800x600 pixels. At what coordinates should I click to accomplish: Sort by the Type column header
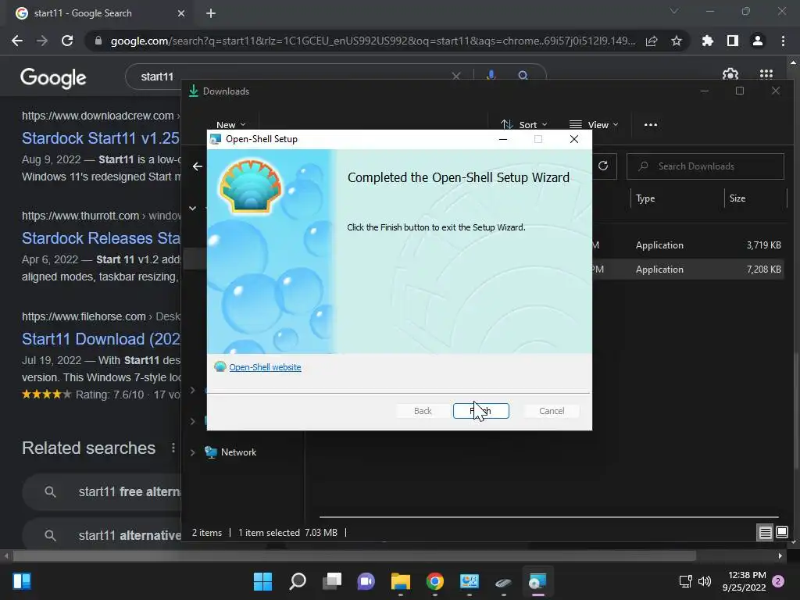coord(645,198)
